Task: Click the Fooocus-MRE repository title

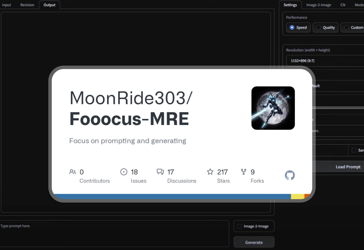Action: 129,119
